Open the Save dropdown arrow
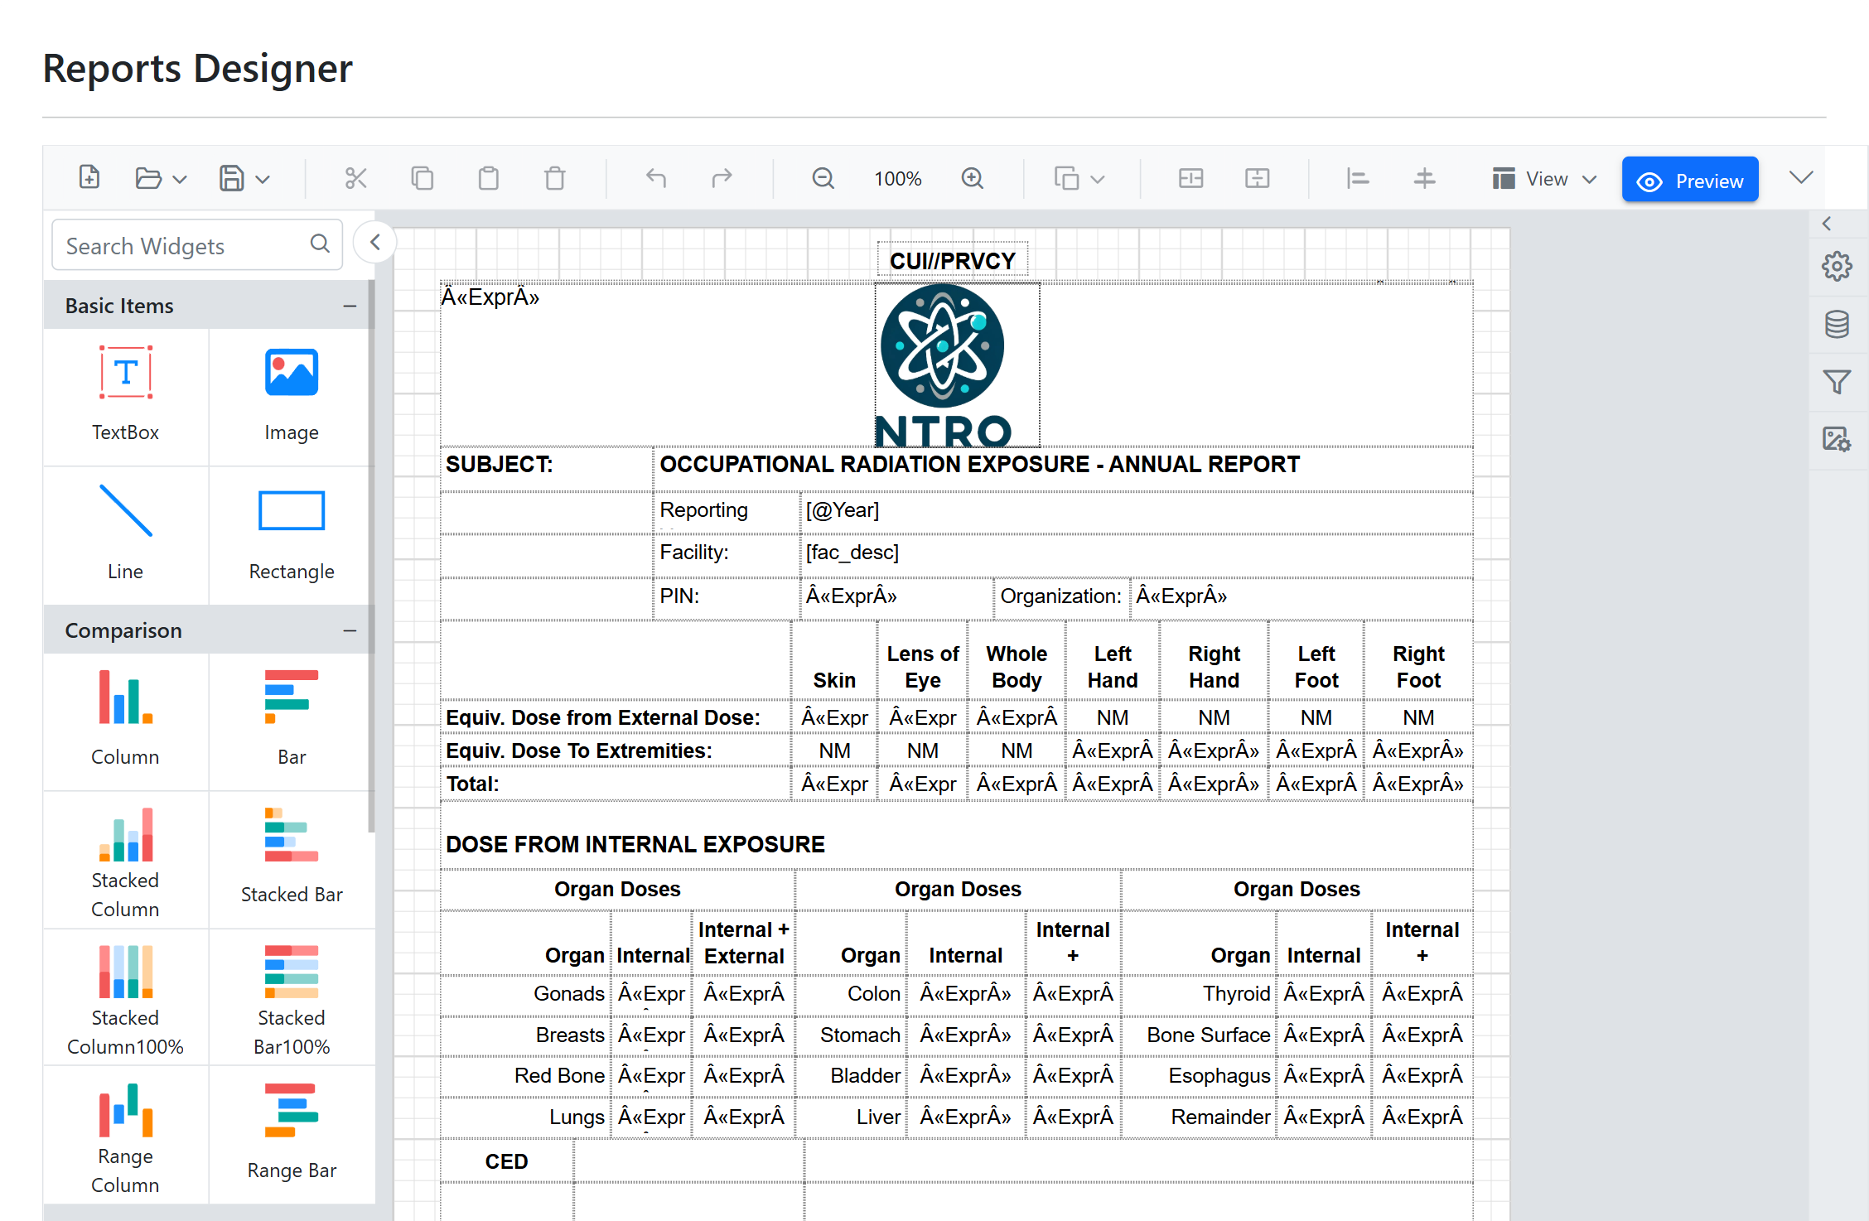Viewport: 1869px width, 1221px height. coord(263,179)
